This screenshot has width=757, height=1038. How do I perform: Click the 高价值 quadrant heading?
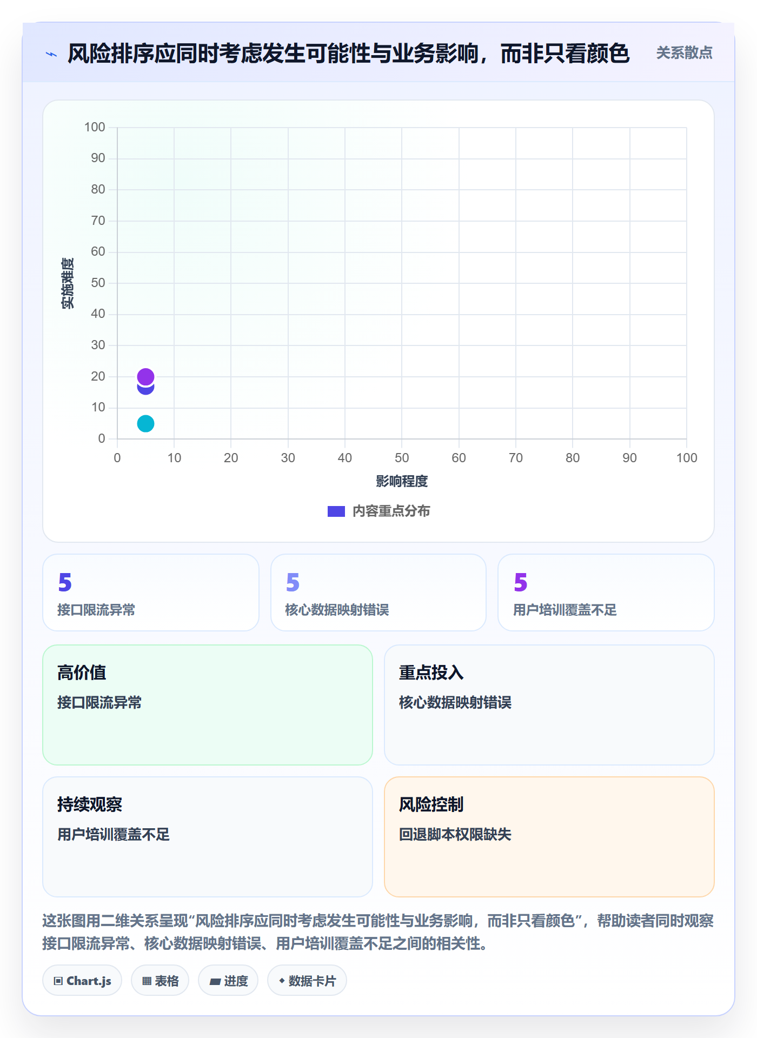coord(82,673)
